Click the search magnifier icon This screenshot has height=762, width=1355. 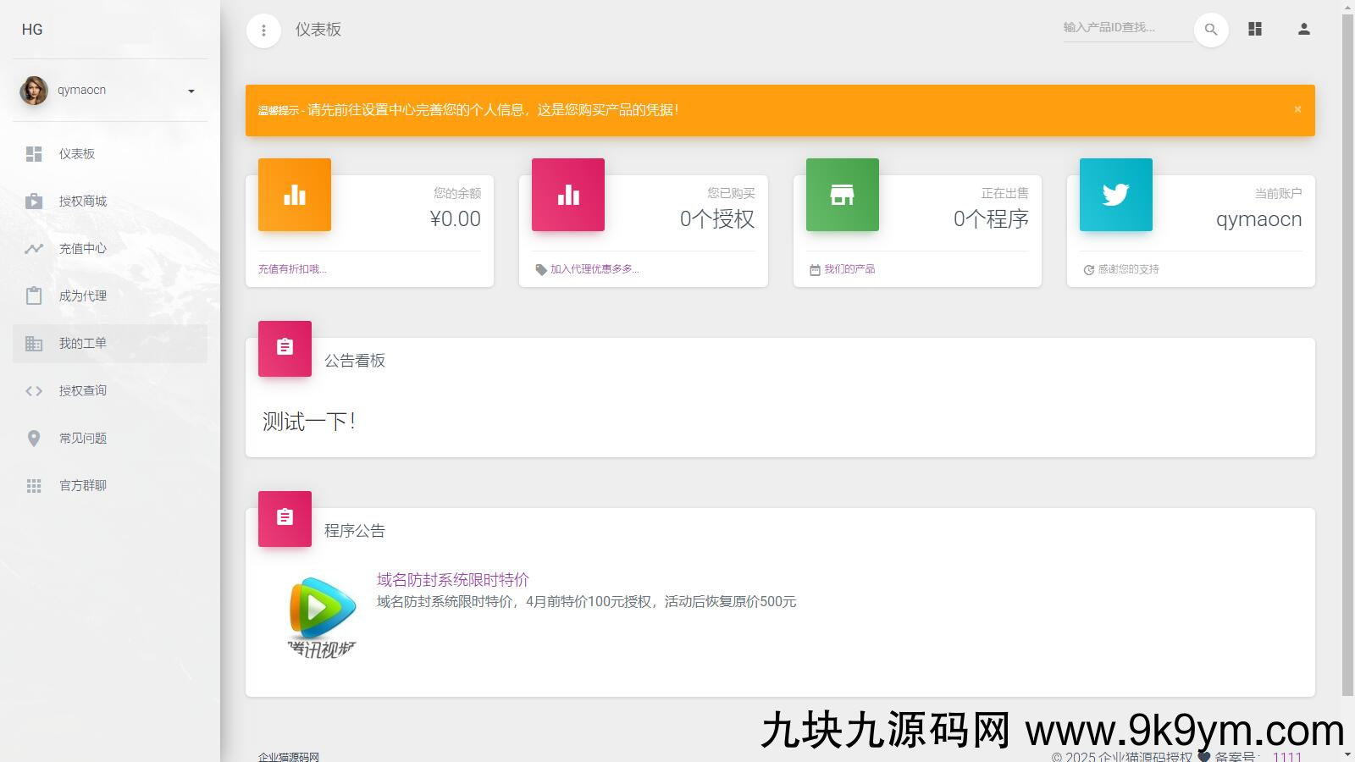click(1211, 30)
